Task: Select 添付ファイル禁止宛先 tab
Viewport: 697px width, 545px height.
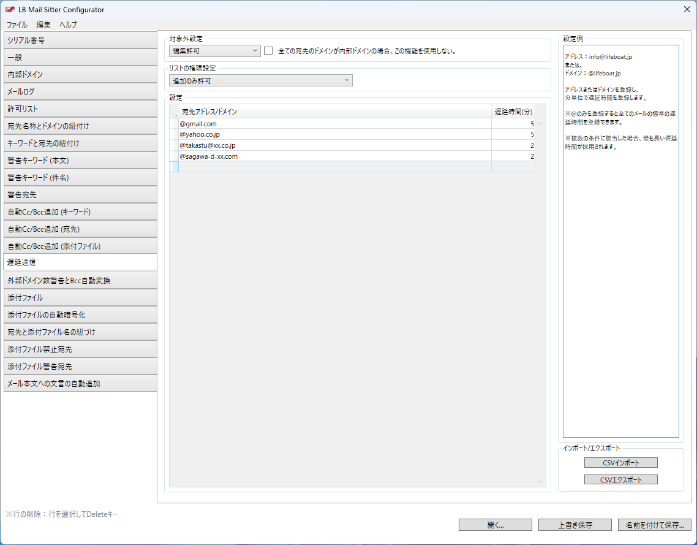Action: (x=80, y=349)
